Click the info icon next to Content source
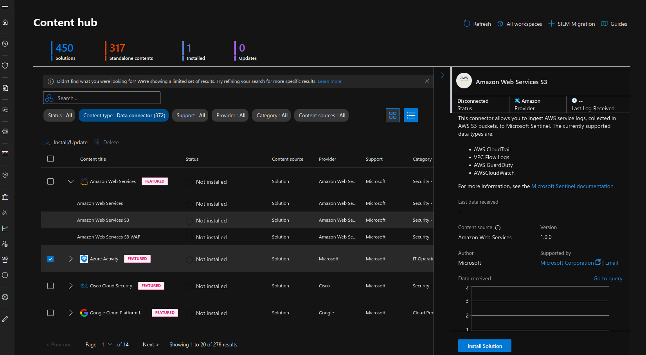This screenshot has height=355, width=646. point(498,227)
